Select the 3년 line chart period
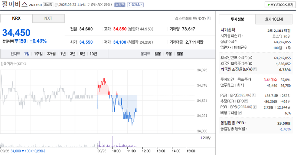The height and width of the screenshot is (155, 297). tap(72, 54)
